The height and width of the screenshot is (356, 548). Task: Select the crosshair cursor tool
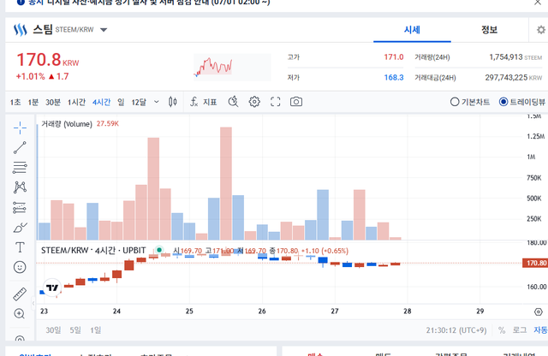(20, 128)
